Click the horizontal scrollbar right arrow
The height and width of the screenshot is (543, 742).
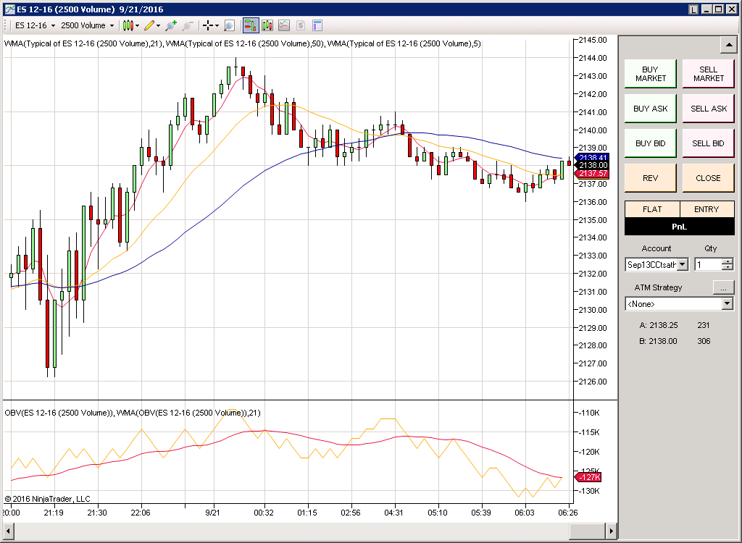(x=612, y=530)
